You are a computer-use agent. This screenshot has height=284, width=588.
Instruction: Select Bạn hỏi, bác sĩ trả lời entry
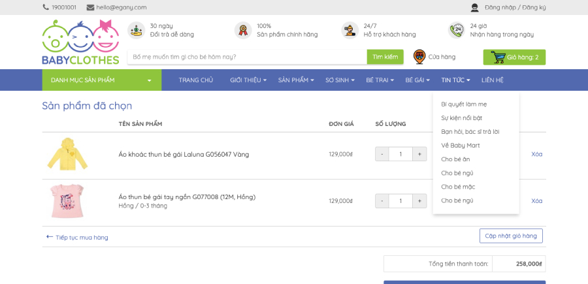(x=470, y=132)
